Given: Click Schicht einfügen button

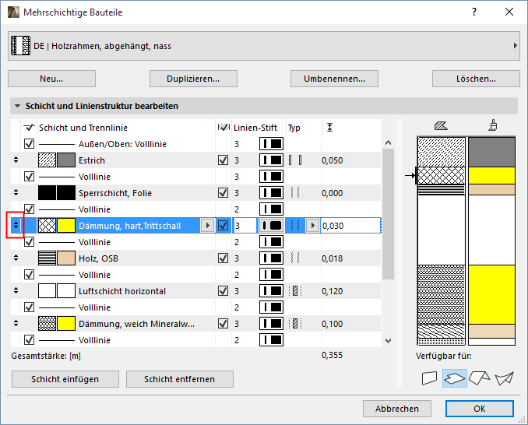Looking at the screenshot, I should (x=65, y=379).
